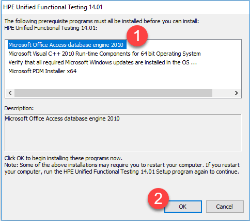
Task: Choose Microsoft Visual C++ 2010 Run-time Components item
Action: point(104,54)
